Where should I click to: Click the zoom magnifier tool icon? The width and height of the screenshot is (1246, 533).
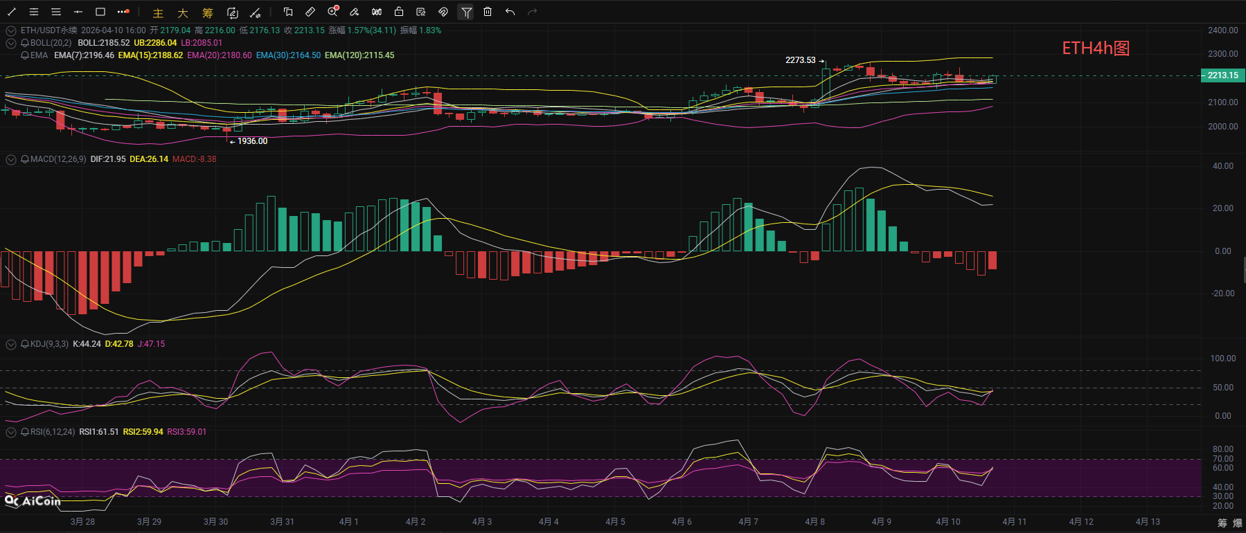click(x=332, y=12)
